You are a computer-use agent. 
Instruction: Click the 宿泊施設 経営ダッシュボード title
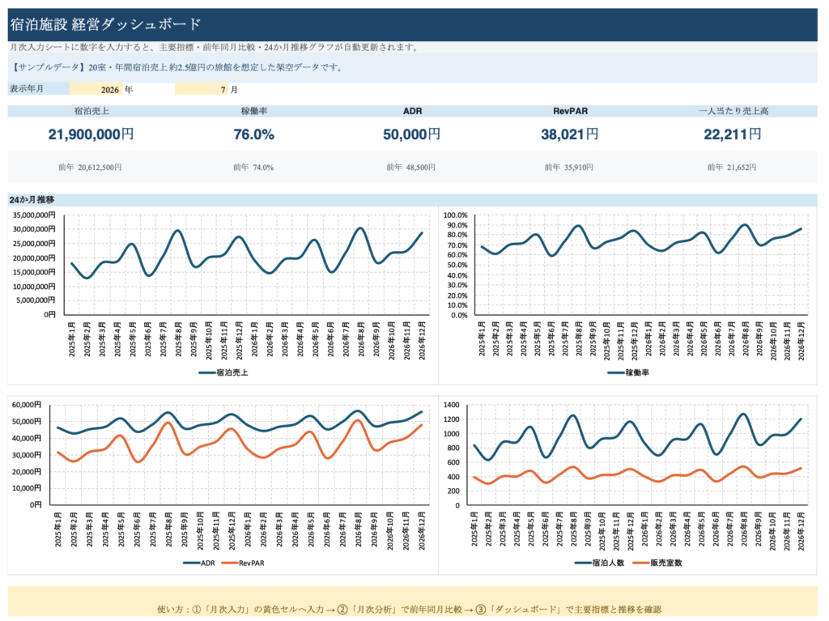106,24
